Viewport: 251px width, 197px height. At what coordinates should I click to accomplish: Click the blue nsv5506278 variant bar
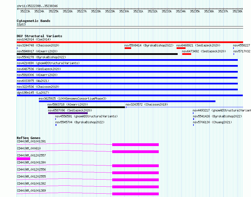[127, 60]
